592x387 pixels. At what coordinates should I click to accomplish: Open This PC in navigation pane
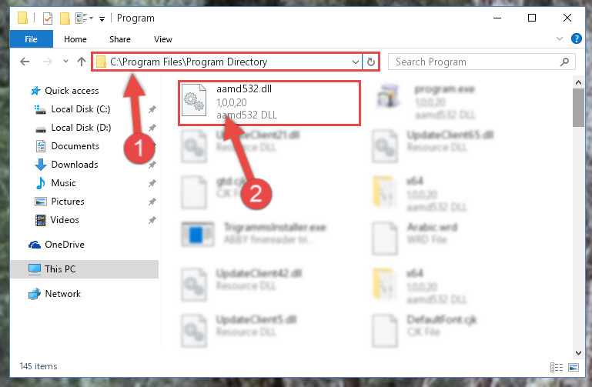tap(60, 269)
